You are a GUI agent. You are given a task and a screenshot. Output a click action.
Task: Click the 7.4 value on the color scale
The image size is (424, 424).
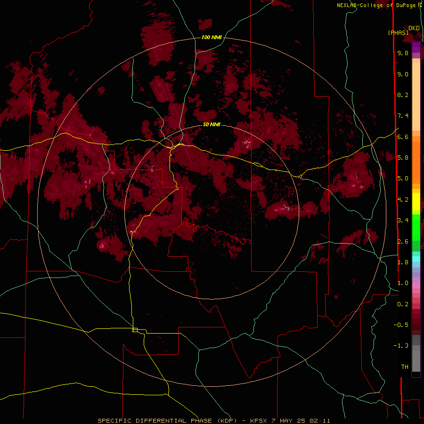pyautogui.click(x=403, y=116)
